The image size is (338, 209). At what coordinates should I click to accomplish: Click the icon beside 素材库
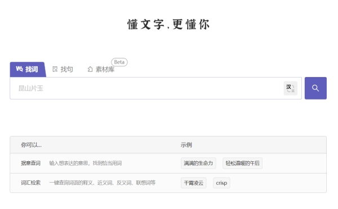pyautogui.click(x=90, y=69)
